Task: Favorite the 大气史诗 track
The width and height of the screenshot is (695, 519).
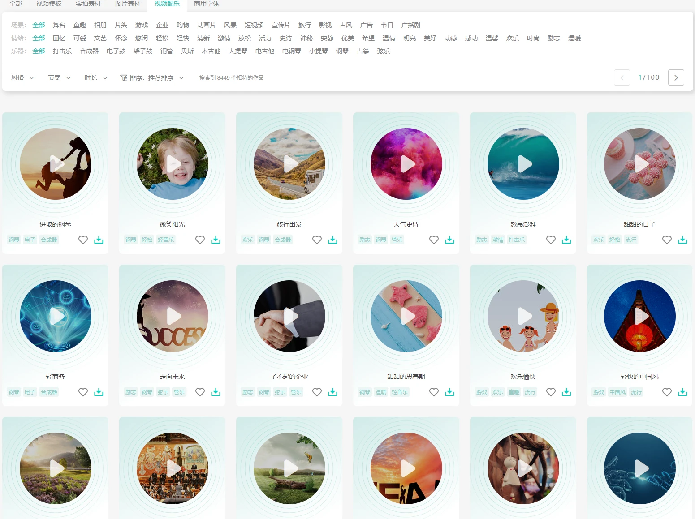Action: click(434, 240)
